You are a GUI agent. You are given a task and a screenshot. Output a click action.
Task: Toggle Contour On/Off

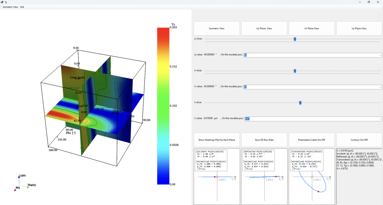point(359,140)
